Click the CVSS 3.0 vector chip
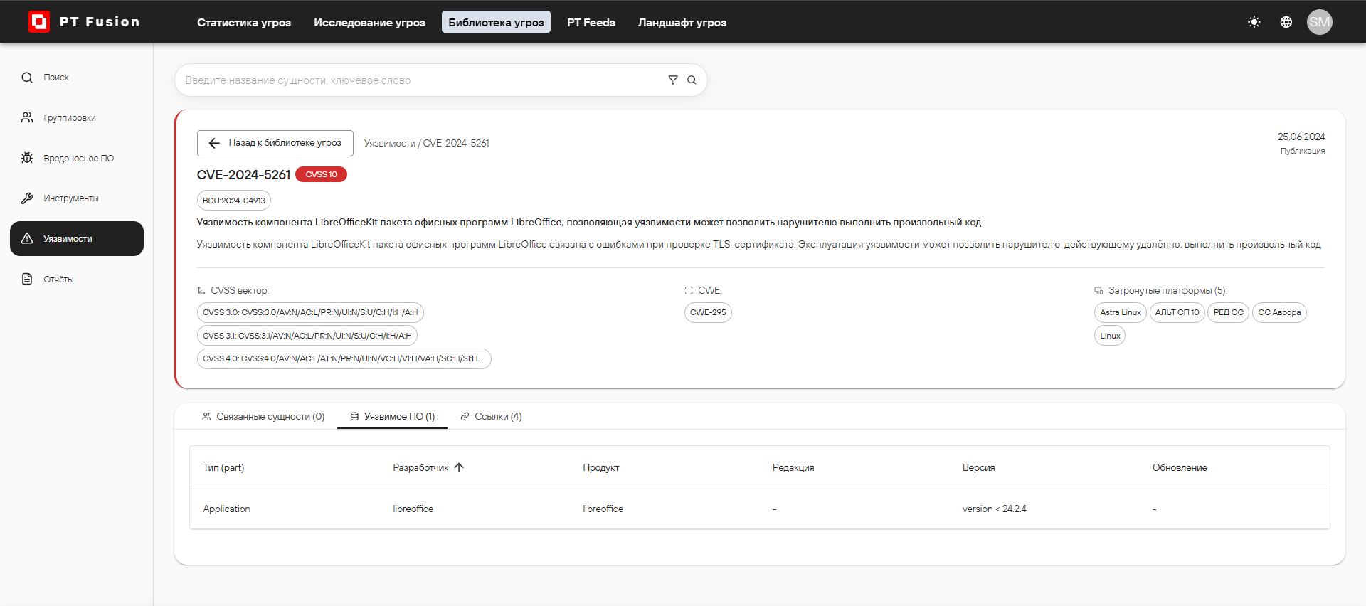Screen dimensions: 1366x606 (310, 312)
